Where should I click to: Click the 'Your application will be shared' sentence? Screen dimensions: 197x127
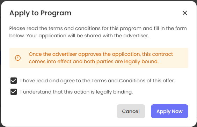pyautogui.click(x=88, y=36)
